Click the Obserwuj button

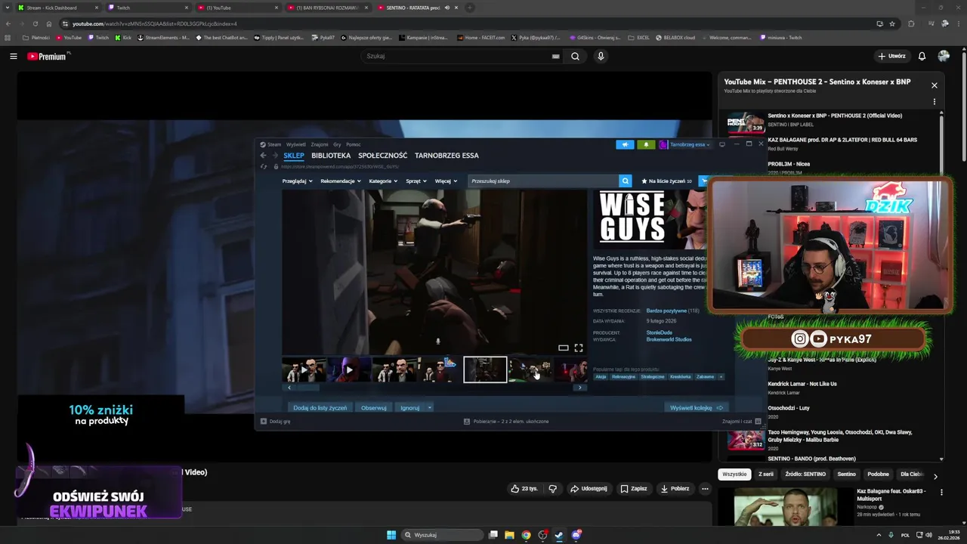click(374, 408)
